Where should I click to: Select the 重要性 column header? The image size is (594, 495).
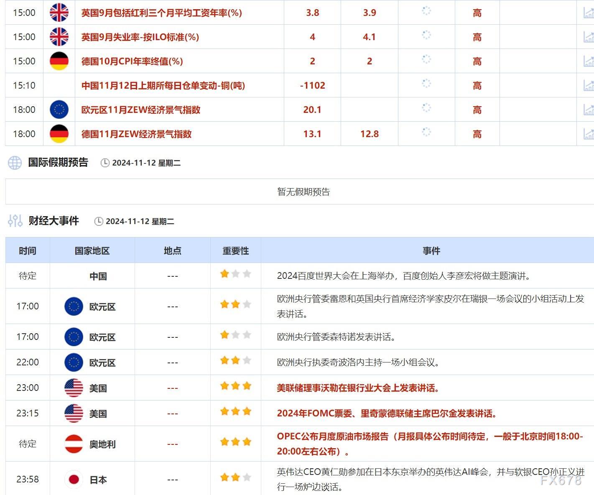(235, 250)
